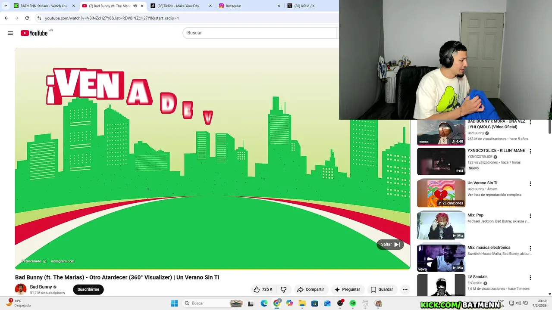The image size is (552, 310).
Task: Subscribe with the Suscribirme button
Action: point(88,289)
